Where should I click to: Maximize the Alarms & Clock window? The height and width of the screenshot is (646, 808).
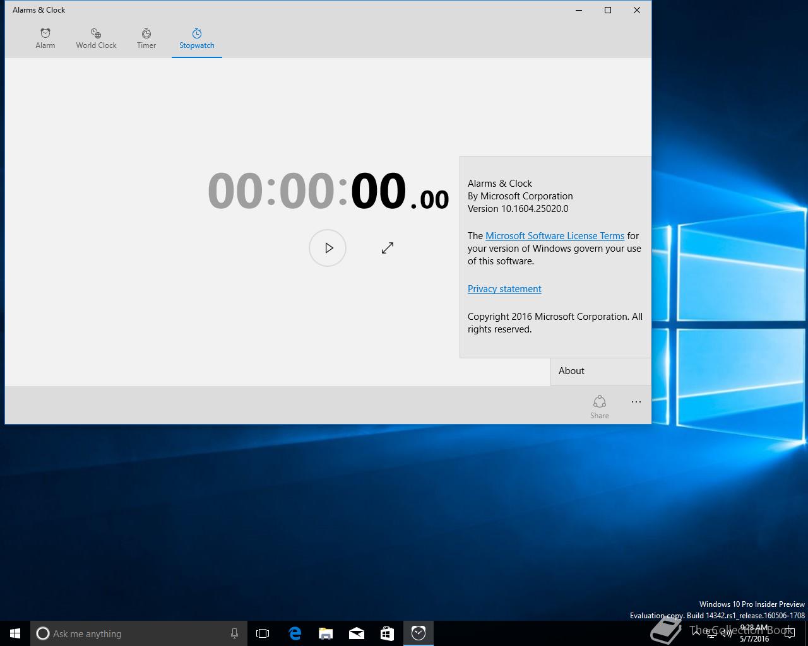tap(608, 10)
